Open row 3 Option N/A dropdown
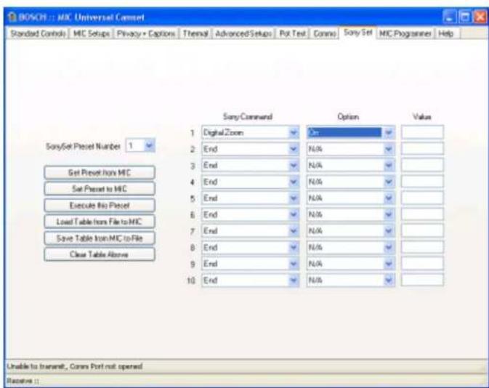This screenshot has width=489, height=388. (351, 166)
